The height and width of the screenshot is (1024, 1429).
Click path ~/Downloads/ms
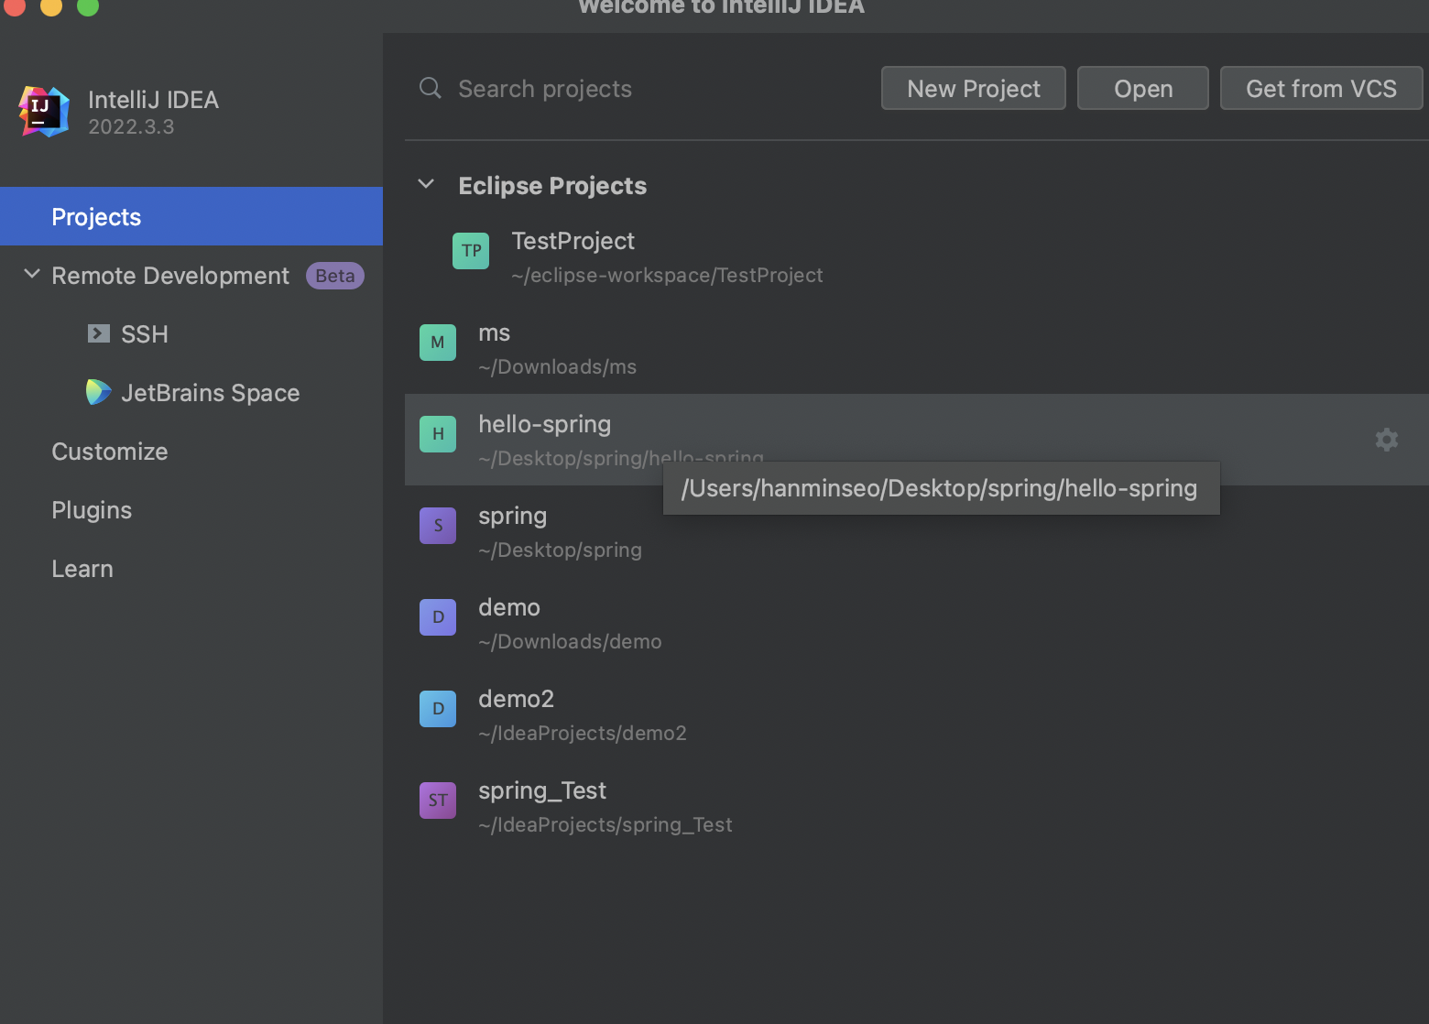click(558, 366)
